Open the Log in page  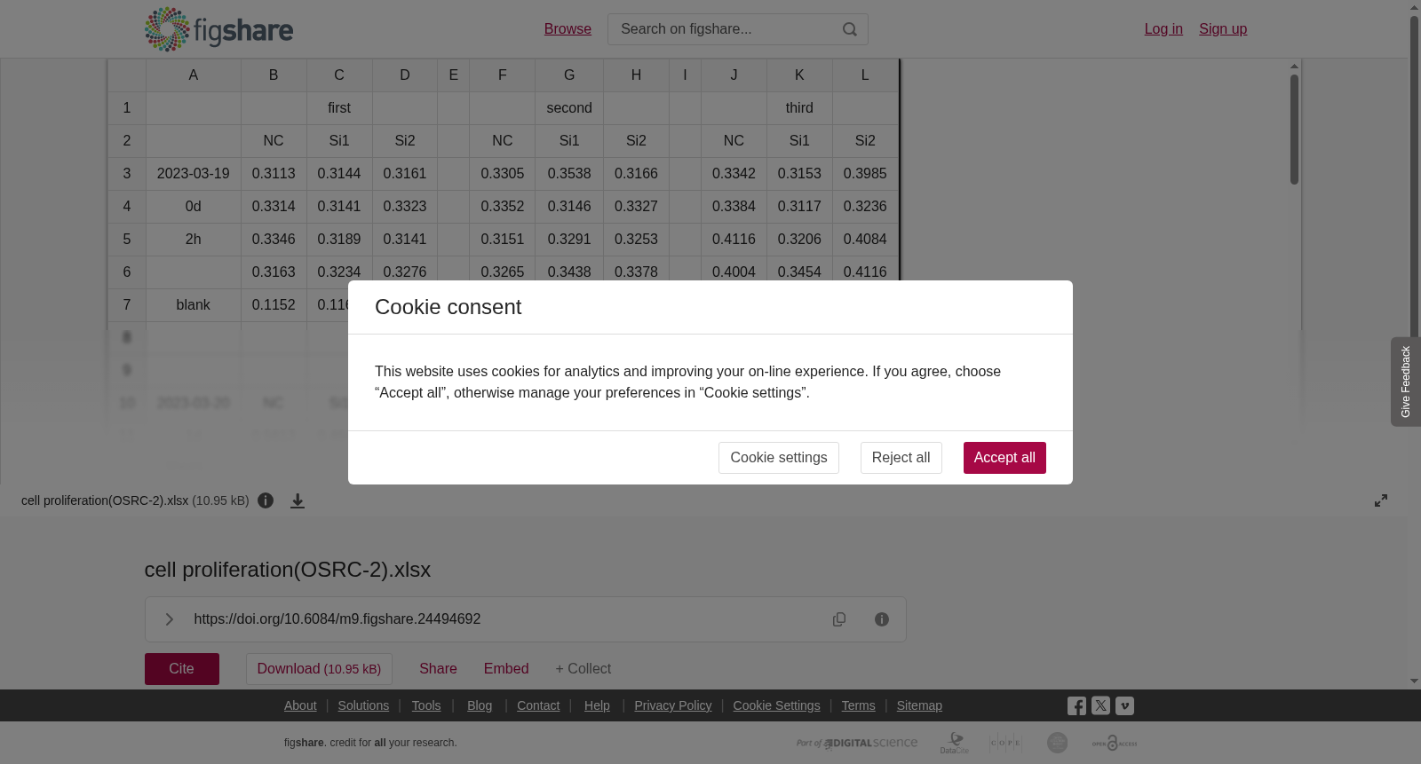tap(1163, 29)
